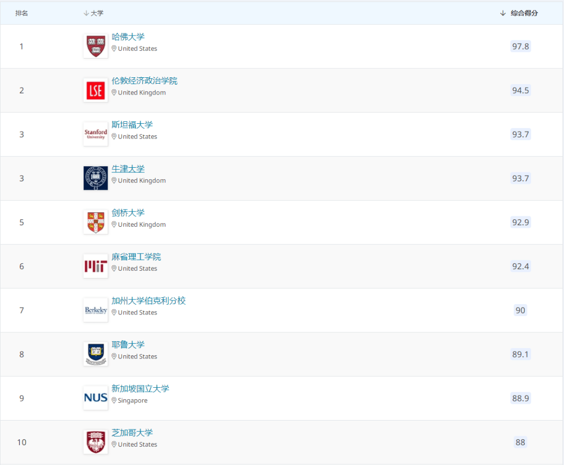The height and width of the screenshot is (465, 564).
Task: Click location pin under 哈佛大学
Action: 114,48
